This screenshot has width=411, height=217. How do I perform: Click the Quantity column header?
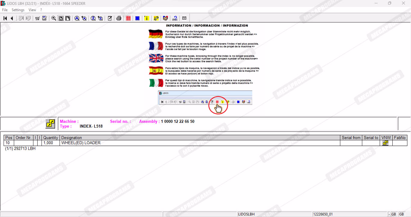point(51,138)
